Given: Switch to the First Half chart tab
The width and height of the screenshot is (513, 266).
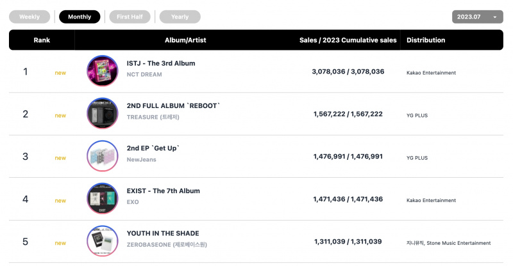Looking at the screenshot, I should point(130,17).
